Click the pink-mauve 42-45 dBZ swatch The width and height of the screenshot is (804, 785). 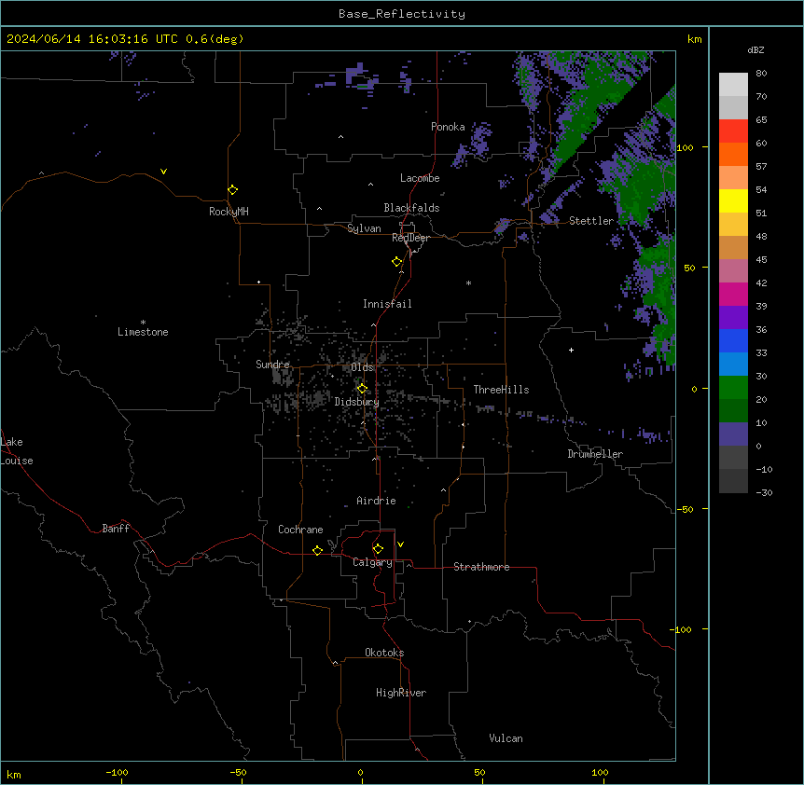(x=733, y=271)
